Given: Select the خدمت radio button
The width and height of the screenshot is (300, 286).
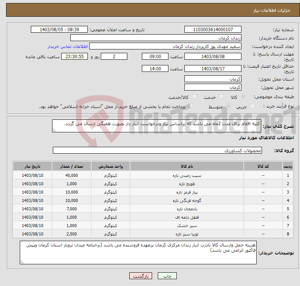Looking at the screenshot, I should pos(221,97).
